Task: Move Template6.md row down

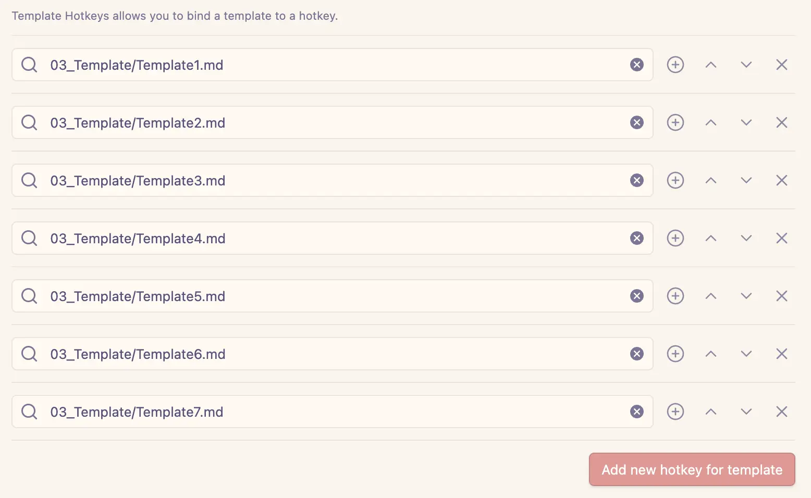Action: (x=746, y=354)
